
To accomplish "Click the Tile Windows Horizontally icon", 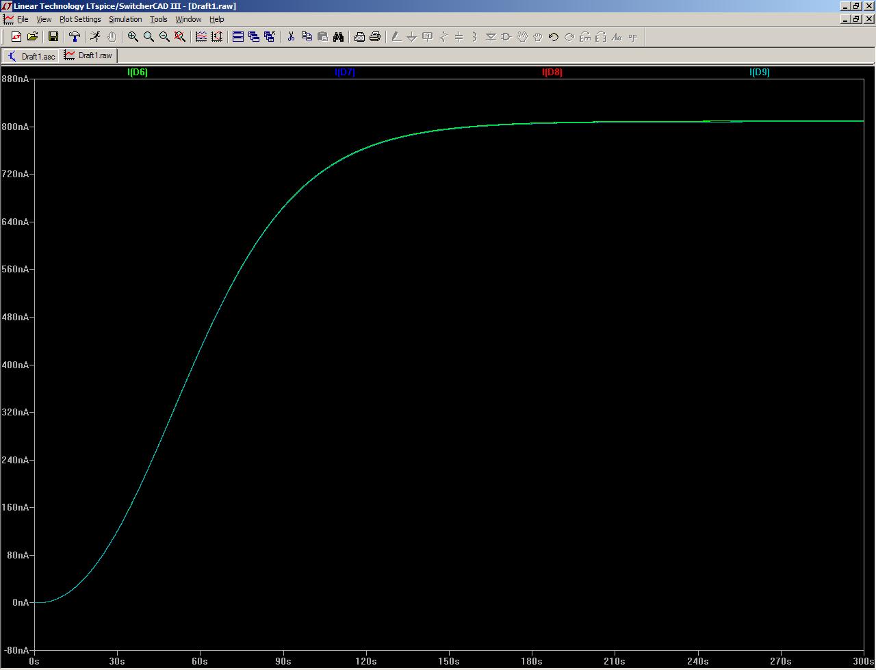I will [x=238, y=37].
